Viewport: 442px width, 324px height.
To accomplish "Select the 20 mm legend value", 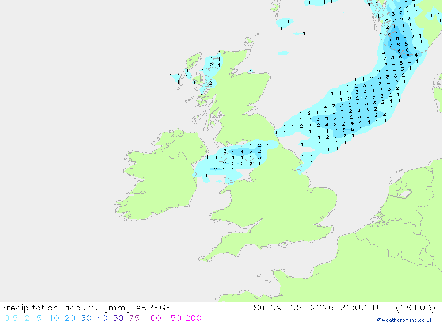I will (x=70, y=318).
